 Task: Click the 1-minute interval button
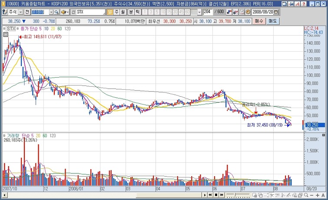[x=145, y=12]
